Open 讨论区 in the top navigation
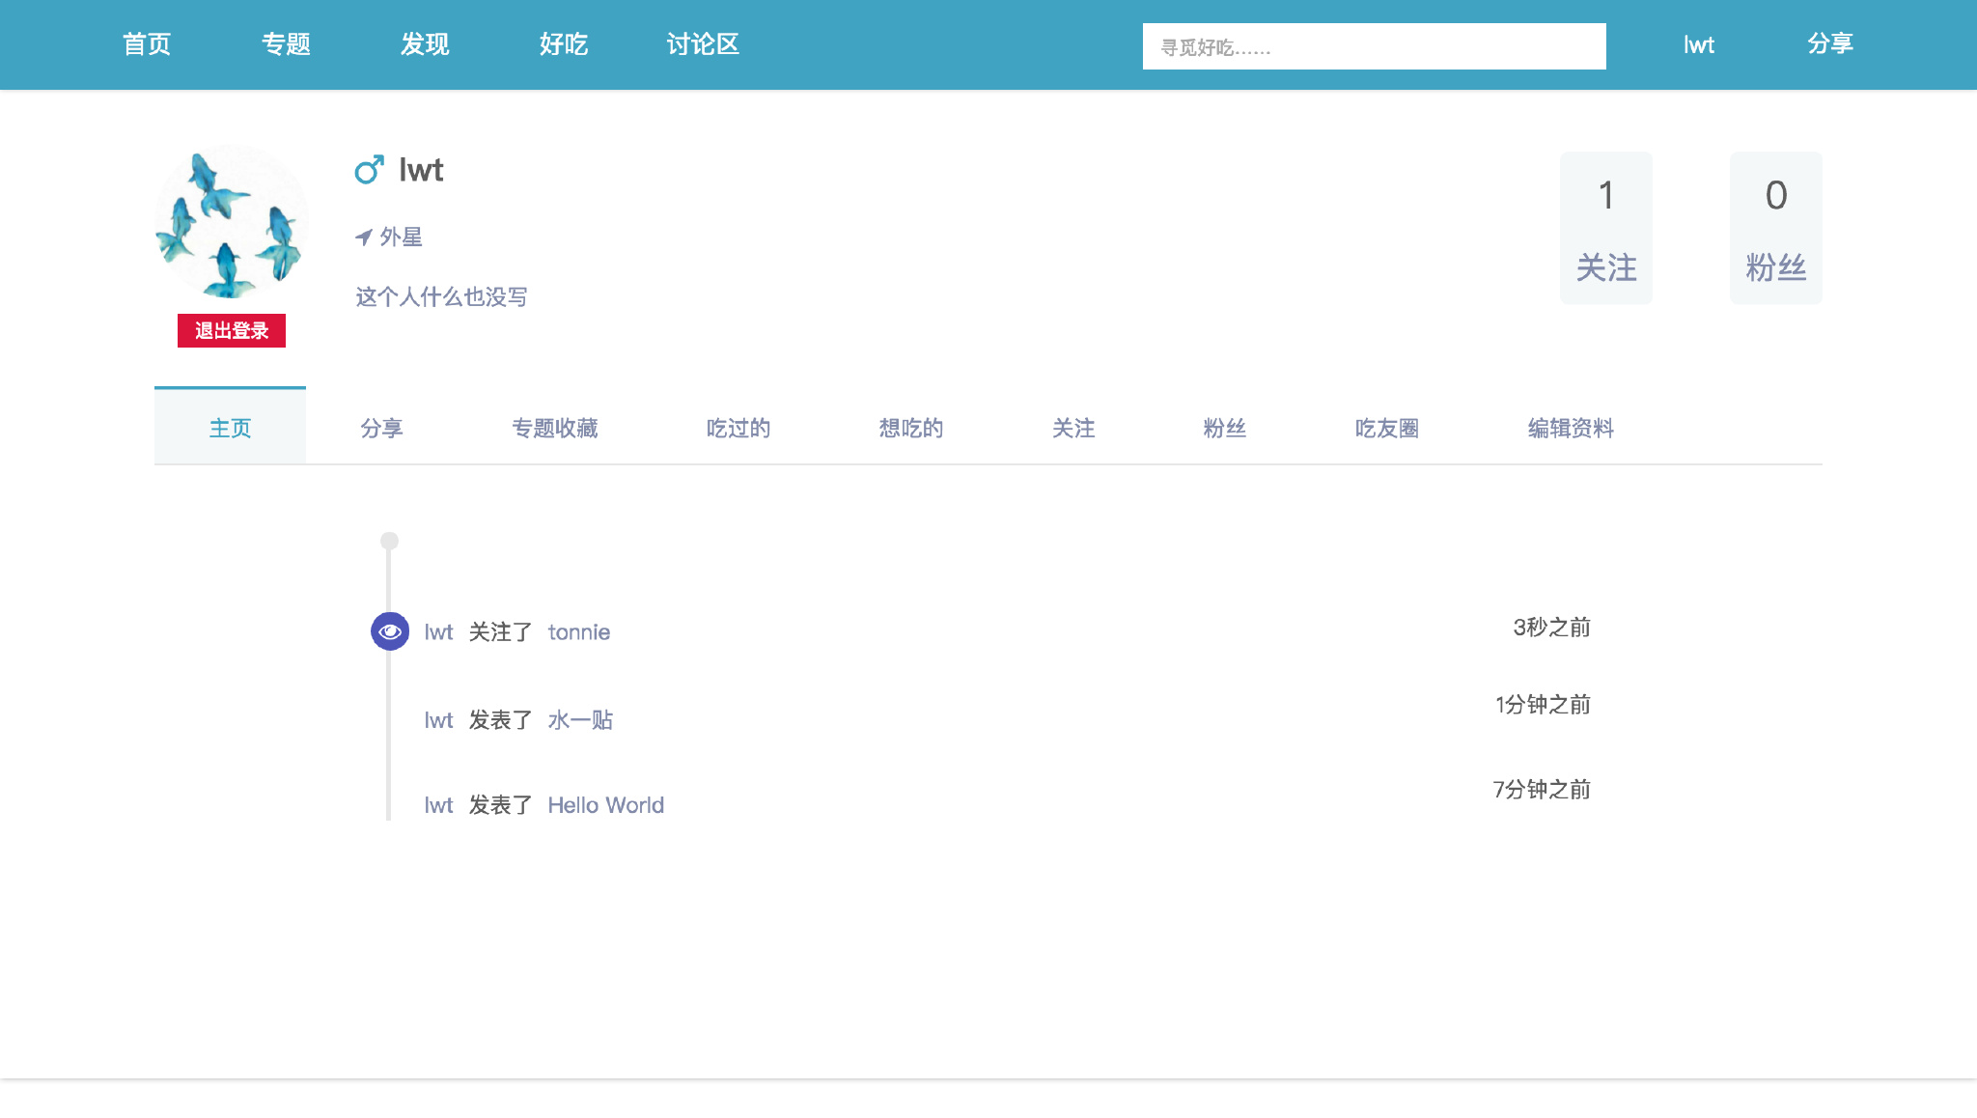 [703, 44]
